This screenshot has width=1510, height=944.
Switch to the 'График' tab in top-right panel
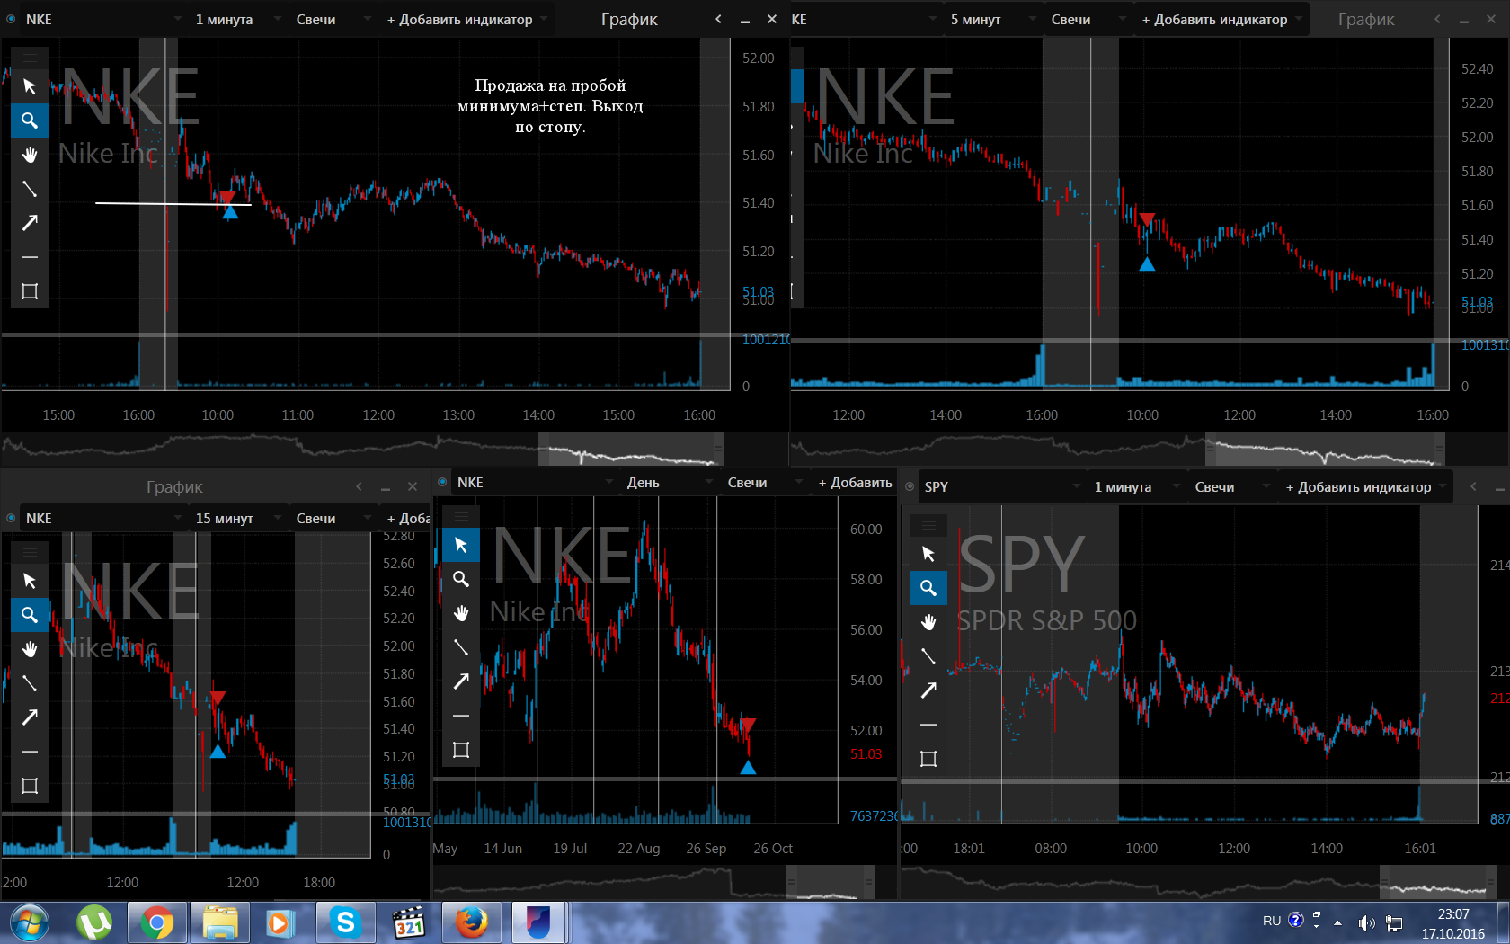click(x=1366, y=19)
